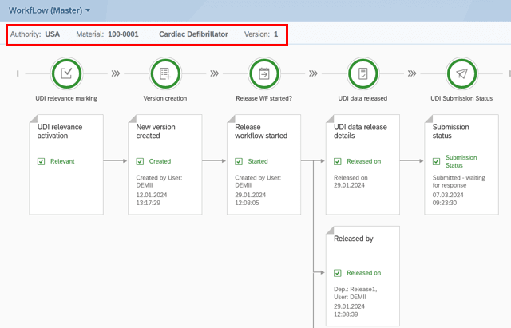The image size is (511, 328).
Task: Click the Version creation label
Action: tap(165, 98)
